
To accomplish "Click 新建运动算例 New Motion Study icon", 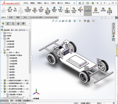I will point(67,10).
